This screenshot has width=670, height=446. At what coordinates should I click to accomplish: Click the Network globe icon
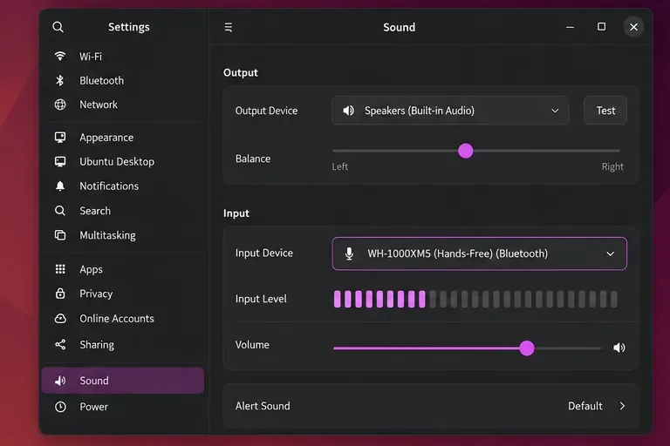click(x=60, y=105)
